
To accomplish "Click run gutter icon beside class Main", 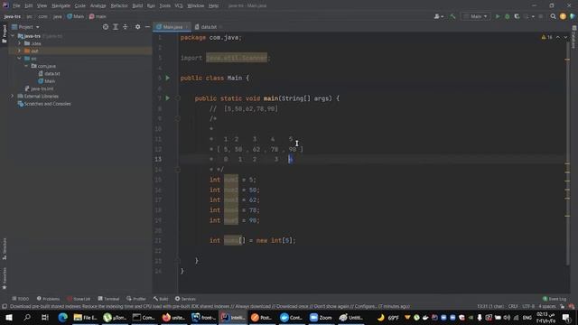I will (x=167, y=79).
